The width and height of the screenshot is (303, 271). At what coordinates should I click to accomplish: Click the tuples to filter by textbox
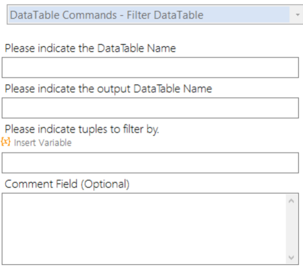150,163
